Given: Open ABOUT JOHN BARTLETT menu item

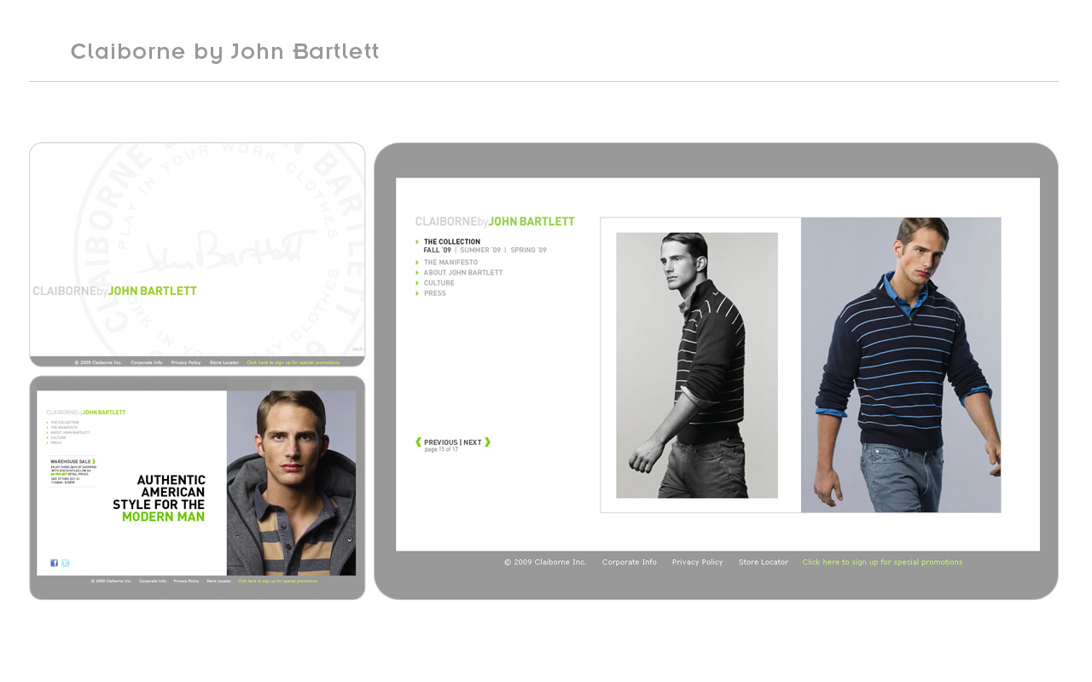Looking at the screenshot, I should pos(463,273).
